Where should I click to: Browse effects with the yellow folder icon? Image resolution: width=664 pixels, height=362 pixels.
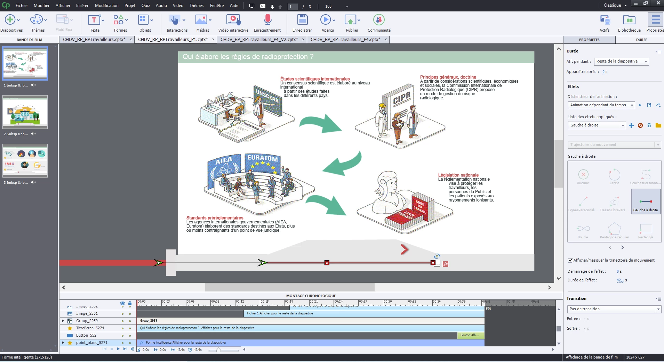658,125
